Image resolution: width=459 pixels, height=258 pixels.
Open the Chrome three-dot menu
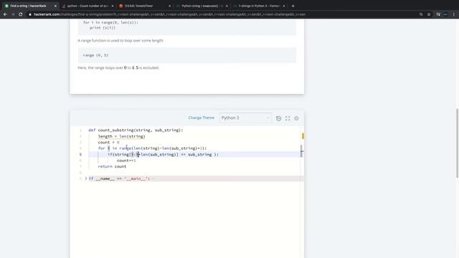coord(454,14)
